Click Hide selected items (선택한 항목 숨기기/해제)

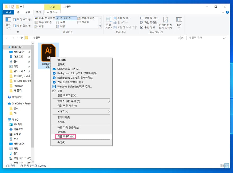coord(165,23)
